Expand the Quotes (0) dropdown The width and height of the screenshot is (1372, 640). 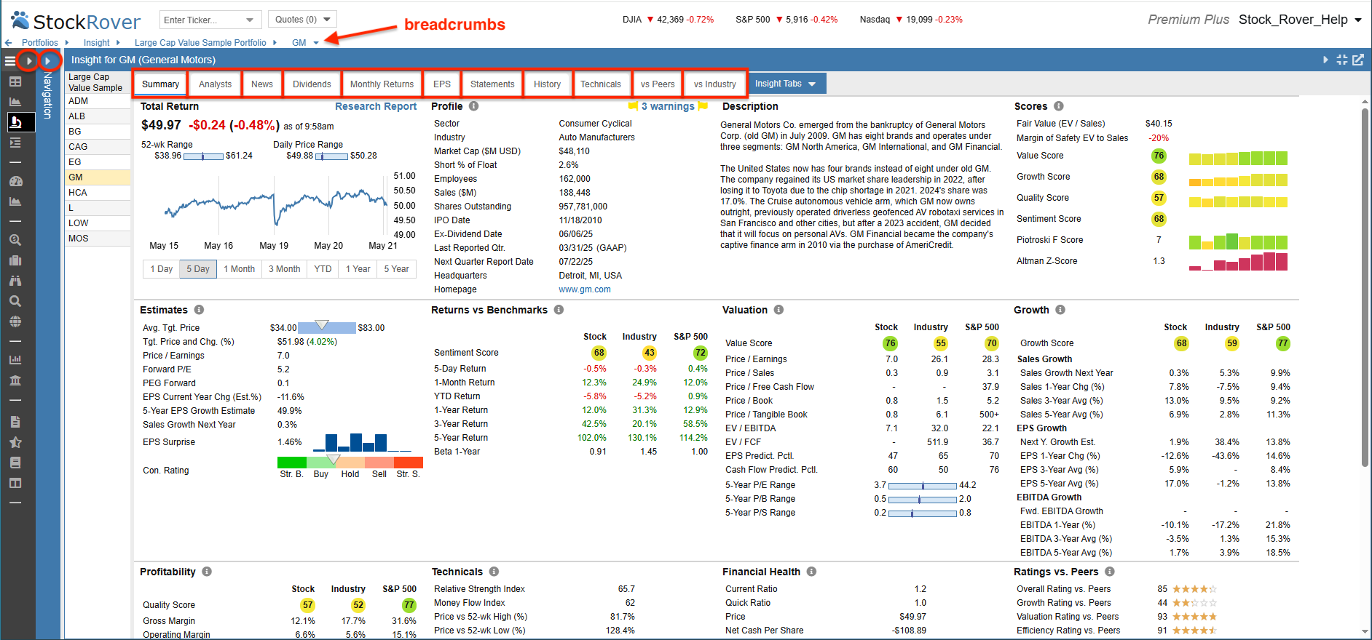(x=302, y=20)
